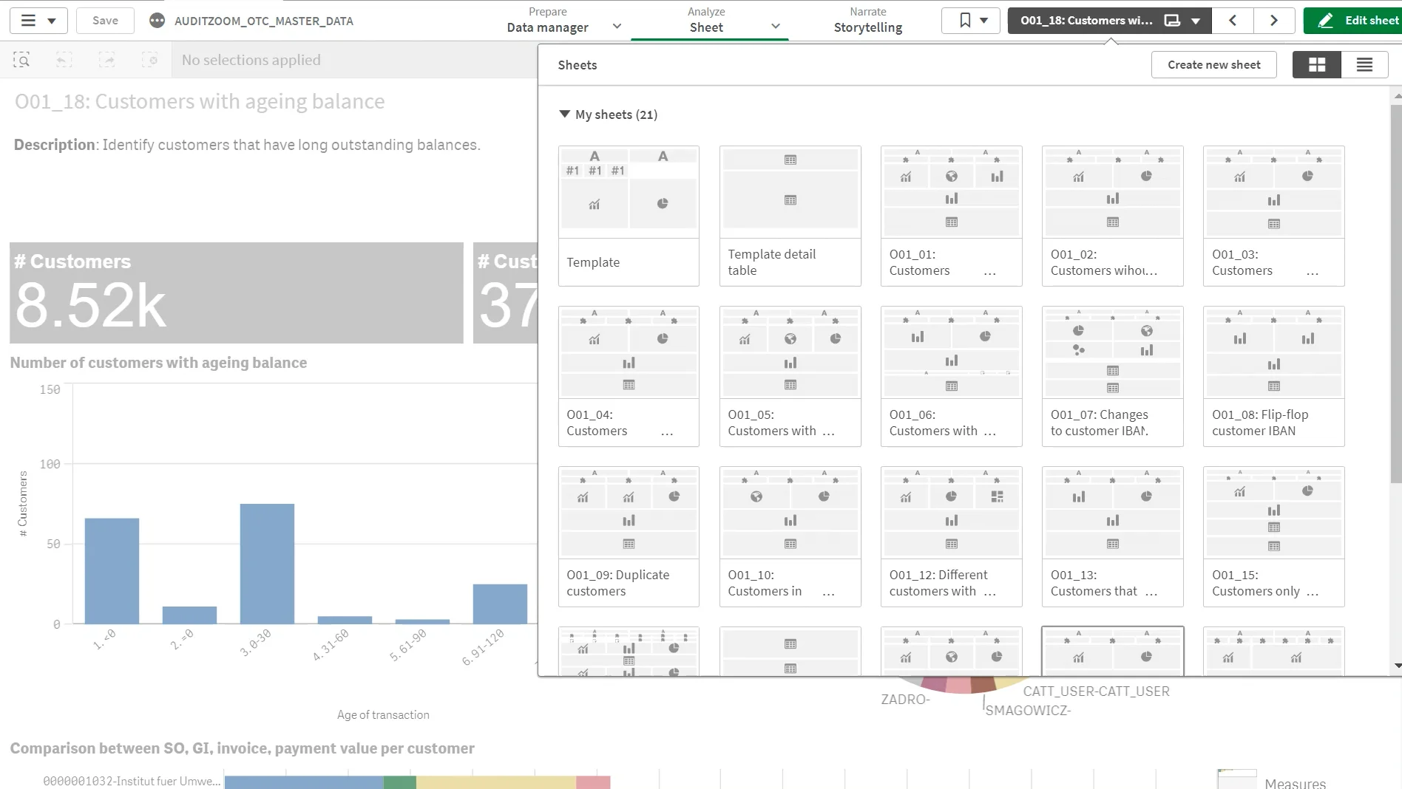This screenshot has width=1402, height=789.
Task: Navigate to the next sheet arrow
Action: click(x=1273, y=20)
